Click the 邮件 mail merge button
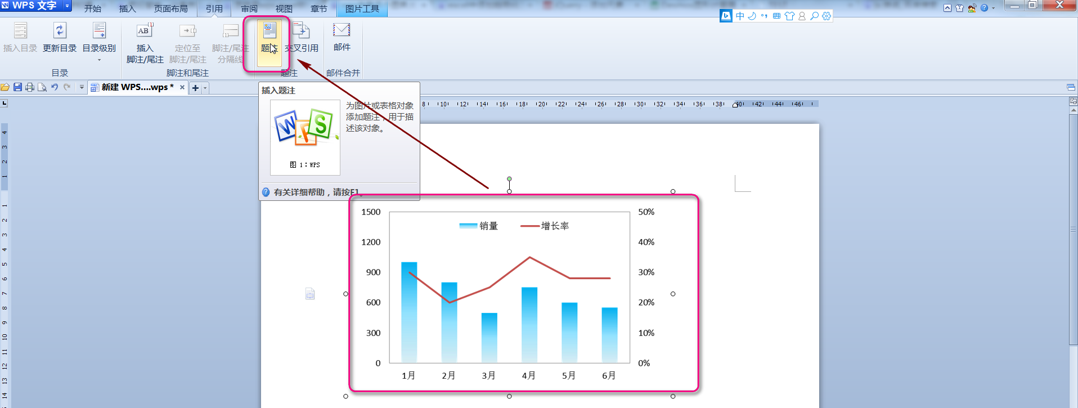The width and height of the screenshot is (1078, 408). click(342, 37)
